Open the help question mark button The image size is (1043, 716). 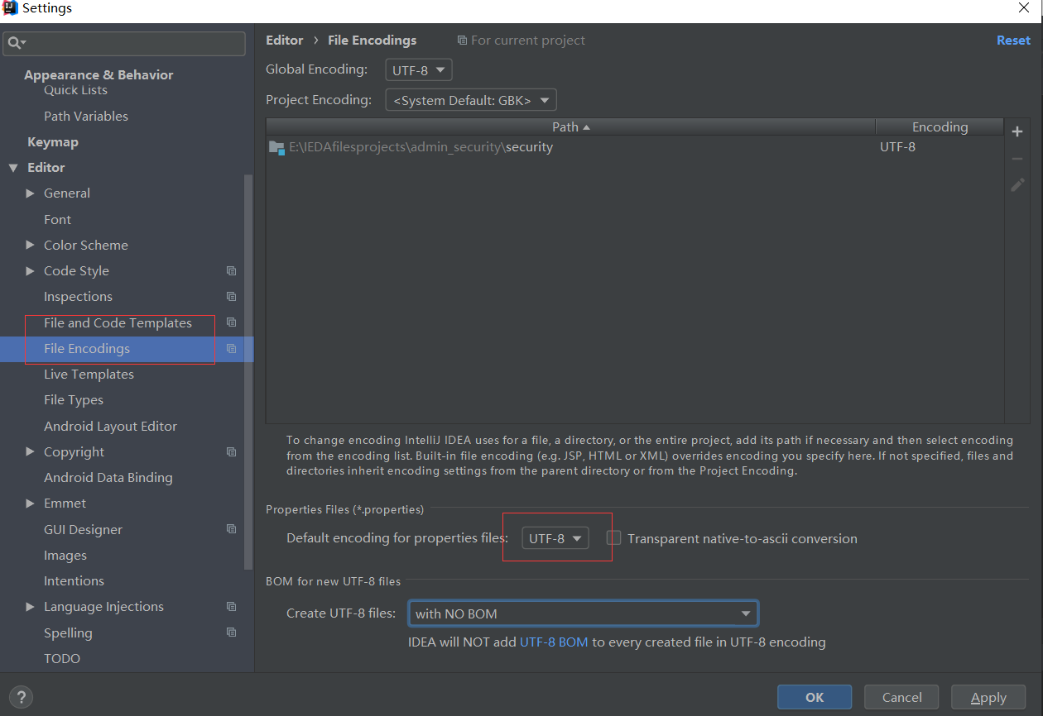22,697
